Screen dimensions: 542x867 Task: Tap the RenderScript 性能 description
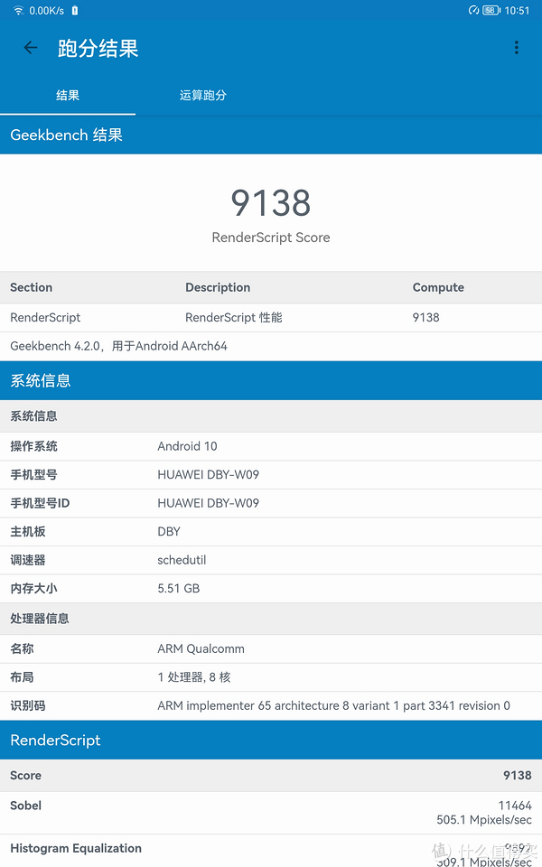tap(234, 317)
